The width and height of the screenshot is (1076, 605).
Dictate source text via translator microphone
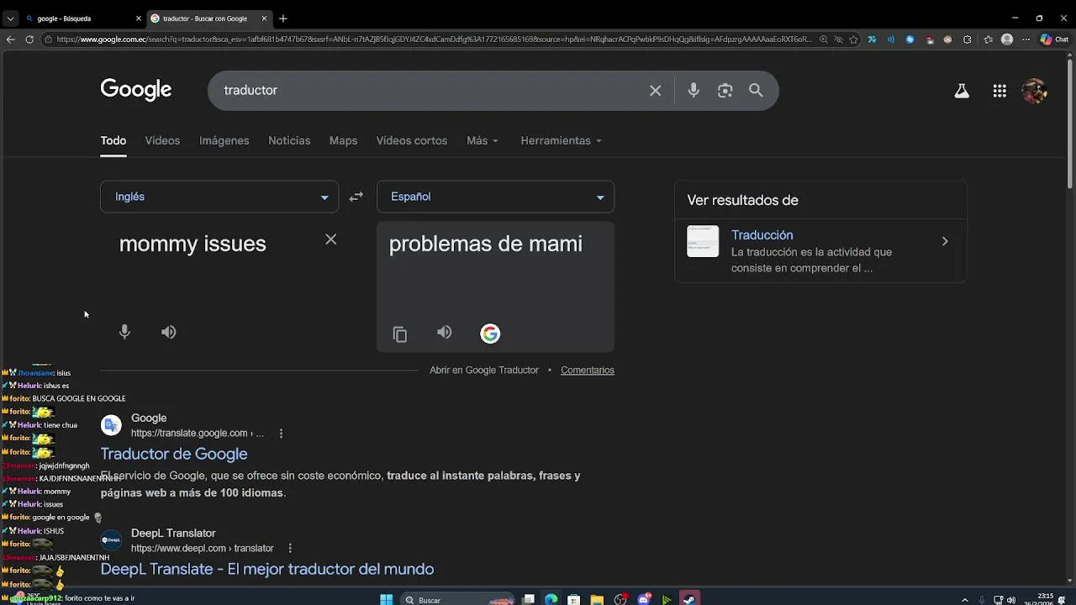[x=124, y=332]
